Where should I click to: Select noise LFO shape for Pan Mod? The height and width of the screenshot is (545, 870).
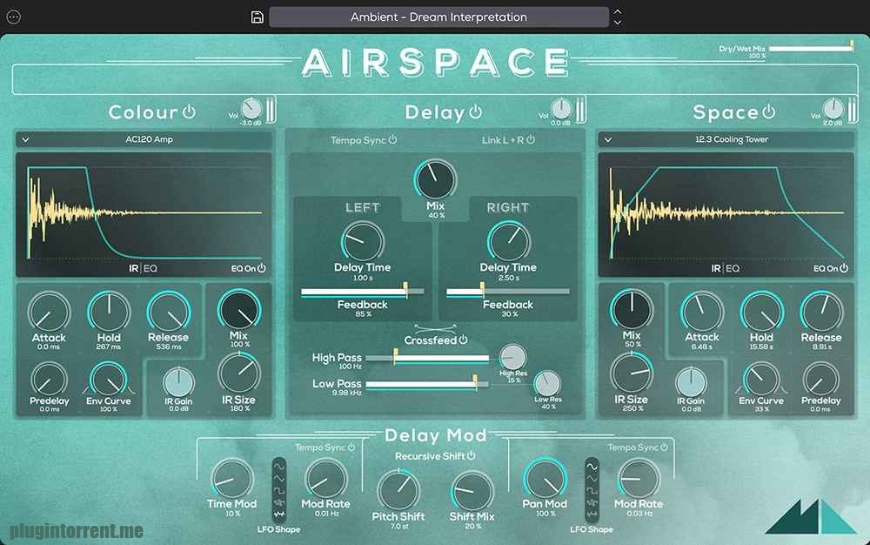(x=592, y=515)
